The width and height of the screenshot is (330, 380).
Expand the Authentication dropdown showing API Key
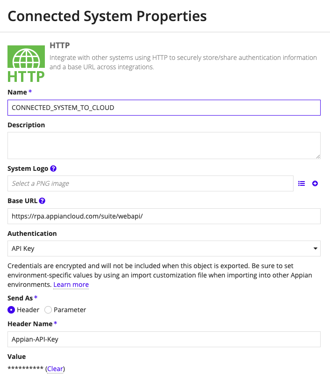pyautogui.click(x=164, y=248)
